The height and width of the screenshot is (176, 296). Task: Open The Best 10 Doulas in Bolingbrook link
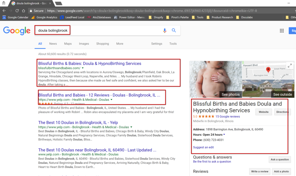tap(78, 123)
